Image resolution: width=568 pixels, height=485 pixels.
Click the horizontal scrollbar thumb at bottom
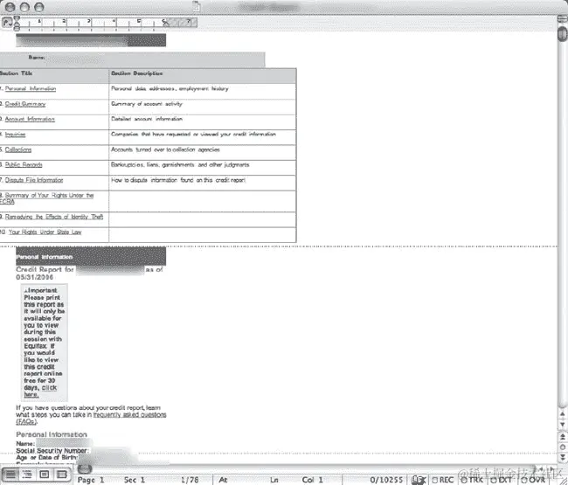pos(85,468)
